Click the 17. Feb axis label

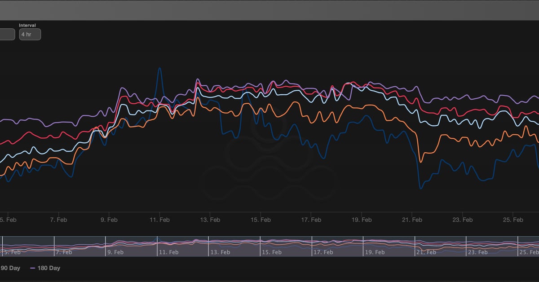click(x=310, y=220)
